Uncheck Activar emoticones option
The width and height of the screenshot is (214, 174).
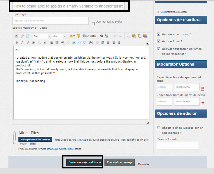pos(159,34)
